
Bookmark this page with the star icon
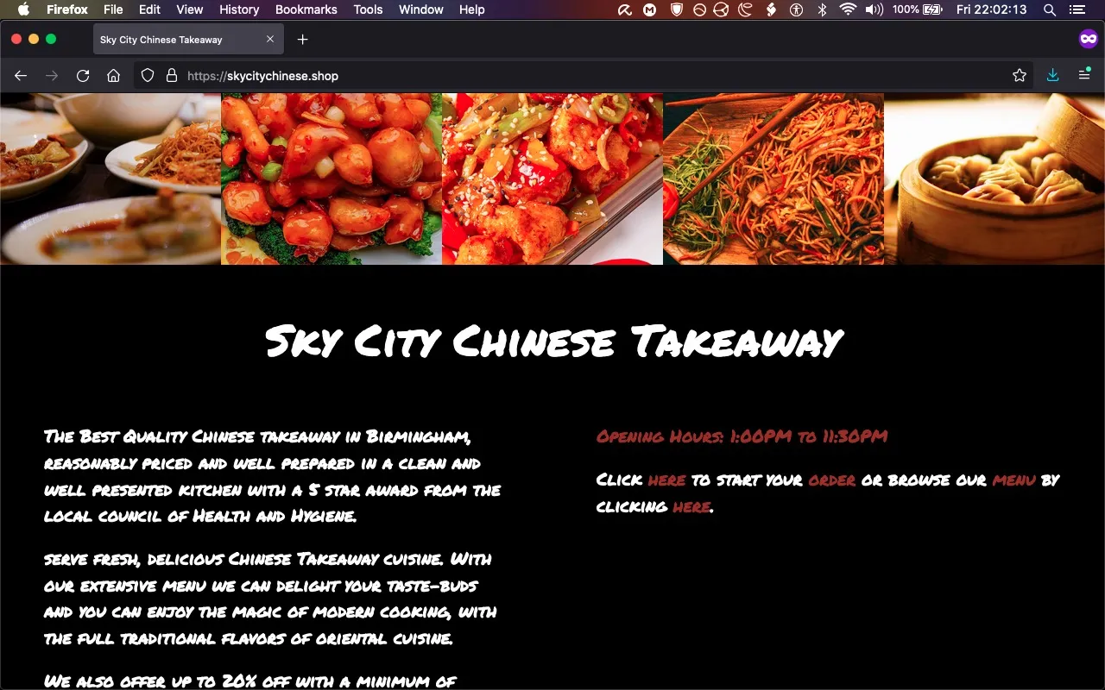(x=1019, y=75)
